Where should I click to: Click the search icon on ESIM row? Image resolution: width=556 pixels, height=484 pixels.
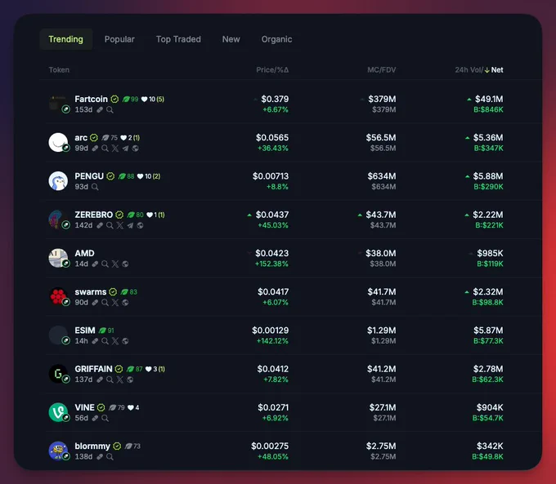click(105, 341)
